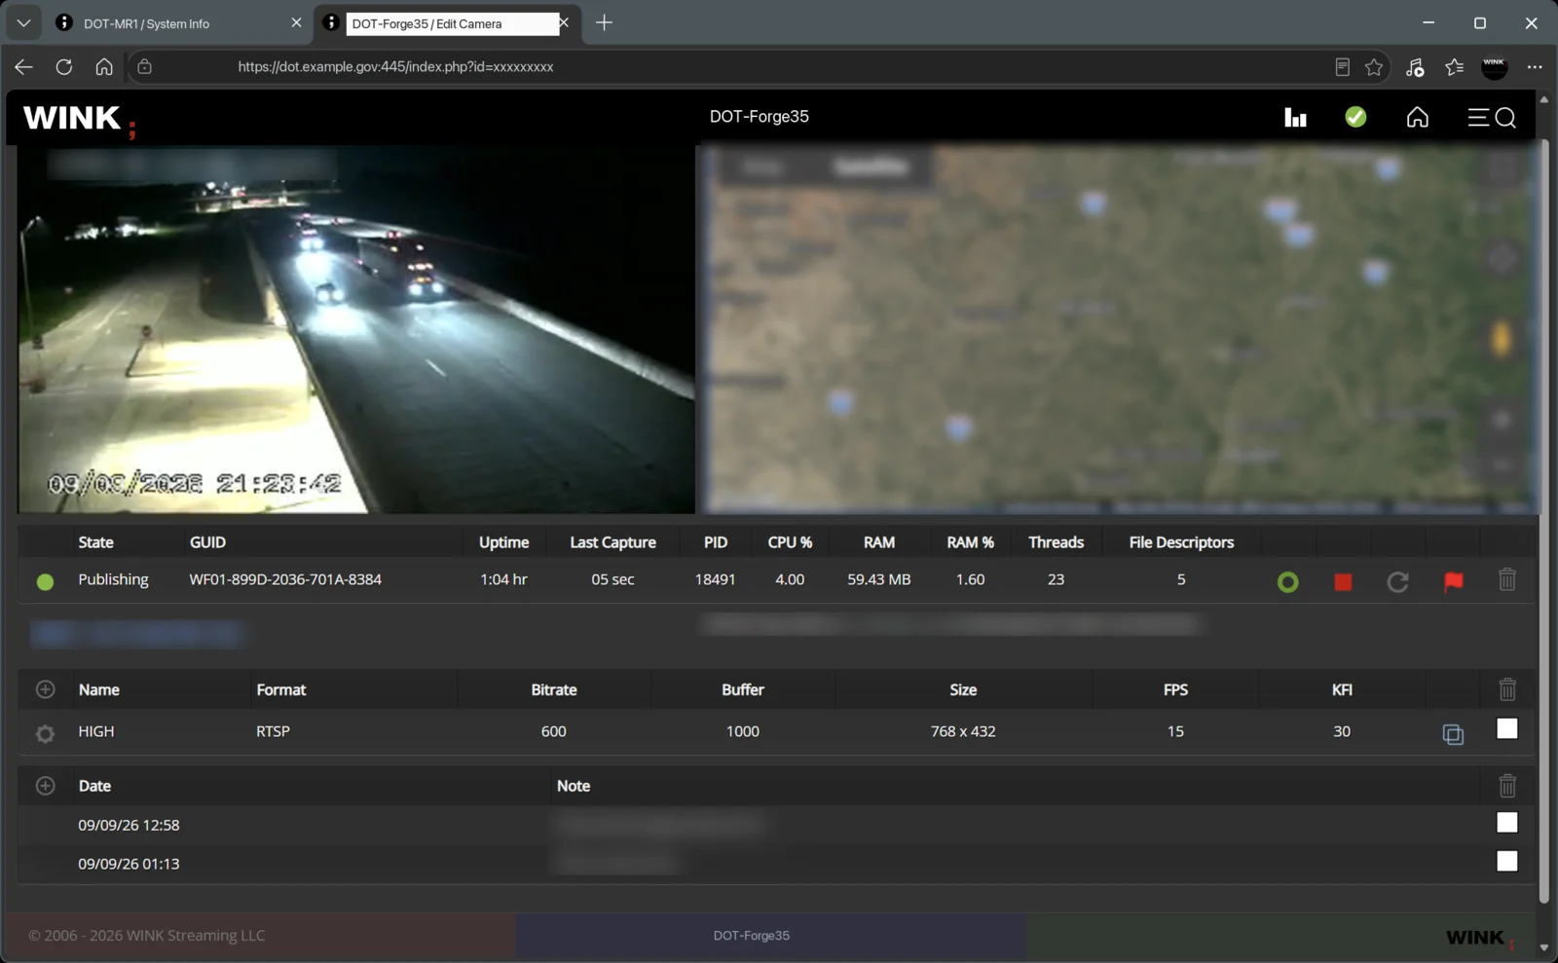Delete selected notes trash icon
The image size is (1558, 963).
click(1507, 785)
